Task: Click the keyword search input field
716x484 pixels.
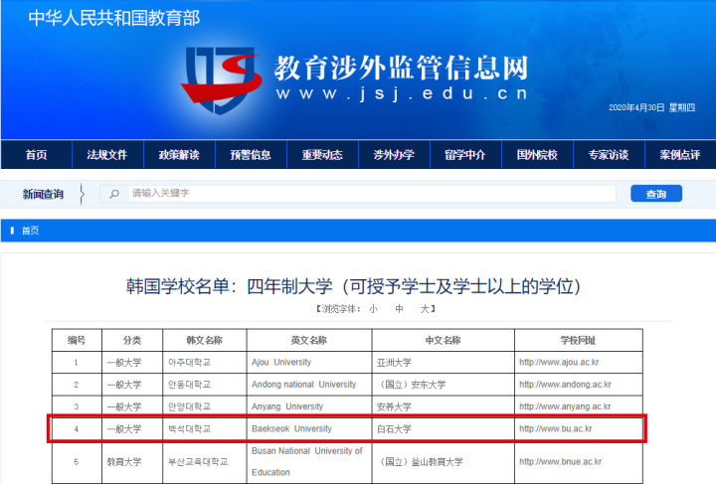Action: tap(368, 194)
